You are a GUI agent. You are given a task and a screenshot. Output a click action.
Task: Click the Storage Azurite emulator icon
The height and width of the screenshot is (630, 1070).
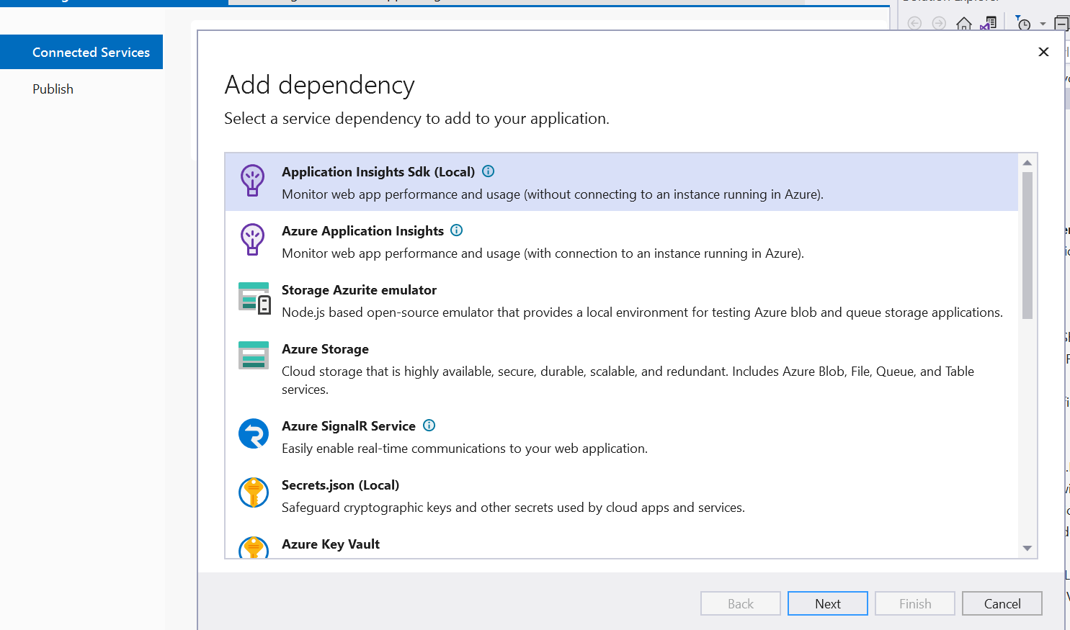[254, 298]
